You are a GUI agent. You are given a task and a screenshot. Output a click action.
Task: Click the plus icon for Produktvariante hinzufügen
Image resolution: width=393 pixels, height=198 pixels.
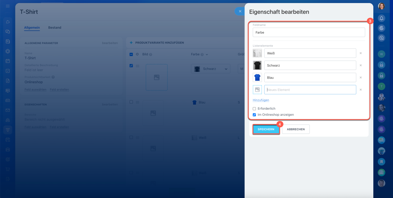[x=131, y=43]
